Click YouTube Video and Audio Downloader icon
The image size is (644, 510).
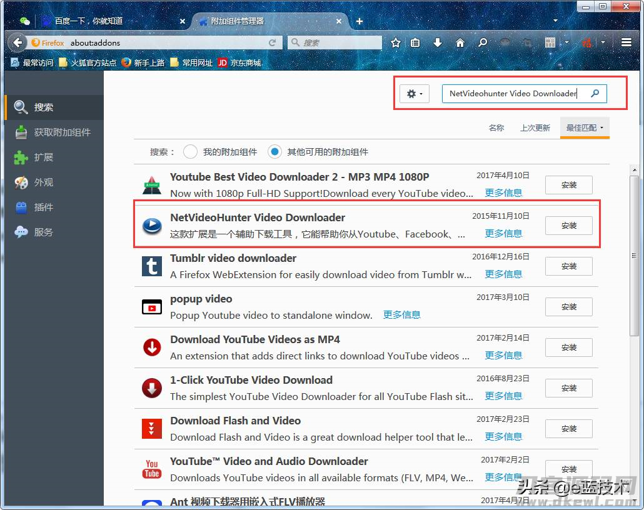pos(152,469)
